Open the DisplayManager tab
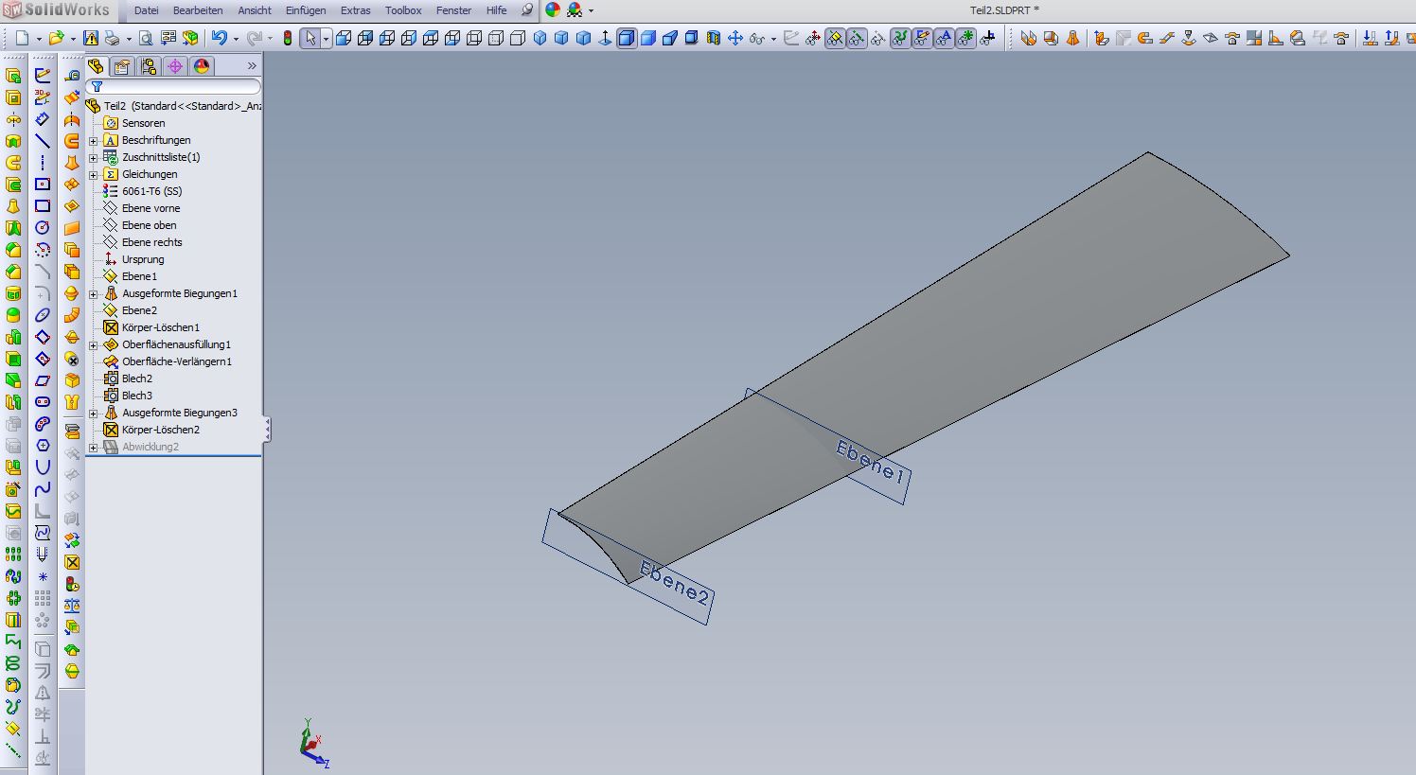 (202, 66)
